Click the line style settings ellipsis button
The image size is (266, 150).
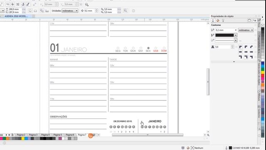tap(240, 40)
